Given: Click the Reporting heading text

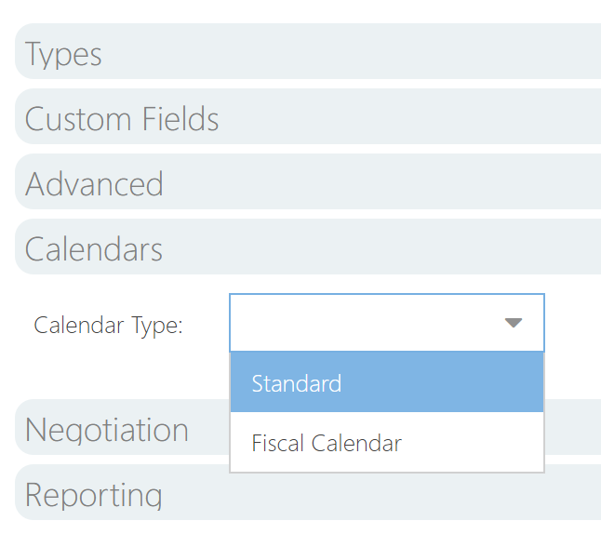Looking at the screenshot, I should click(93, 494).
